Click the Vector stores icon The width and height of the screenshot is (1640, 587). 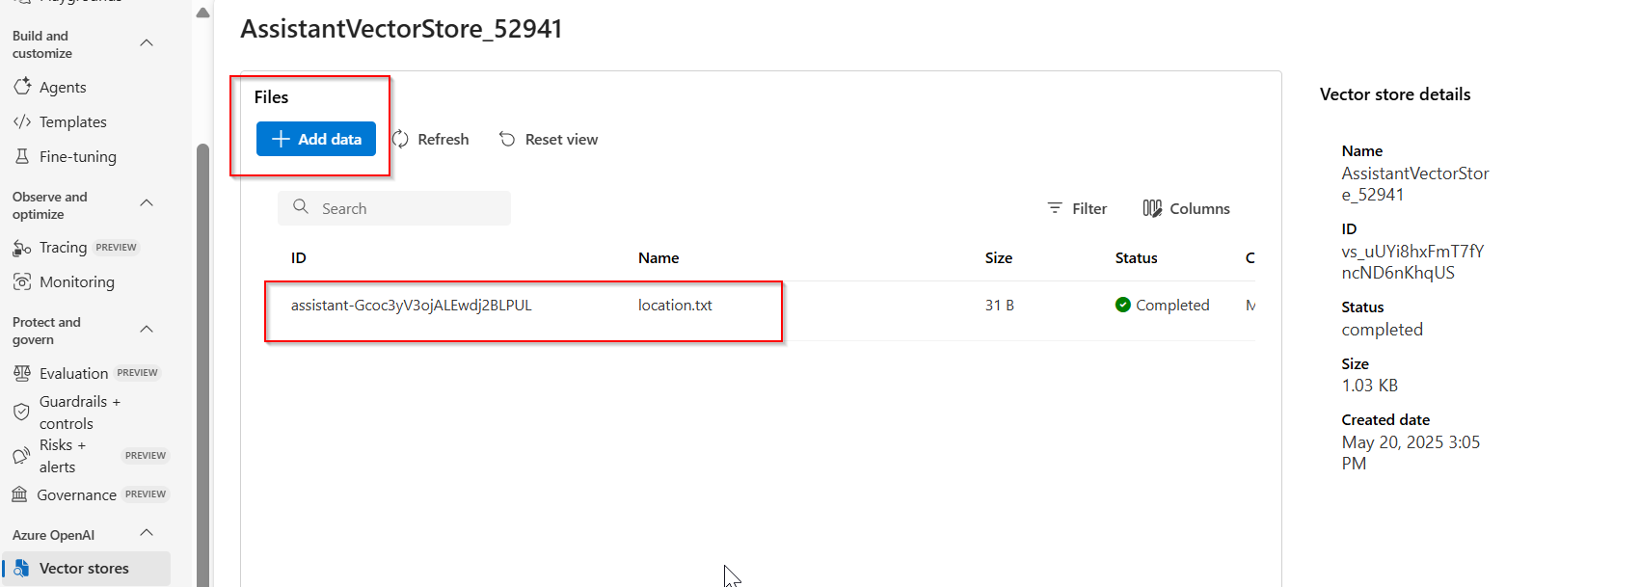click(x=22, y=569)
